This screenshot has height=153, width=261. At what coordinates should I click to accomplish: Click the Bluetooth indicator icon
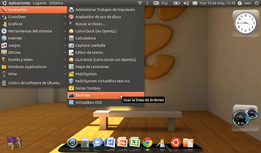click(147, 3)
